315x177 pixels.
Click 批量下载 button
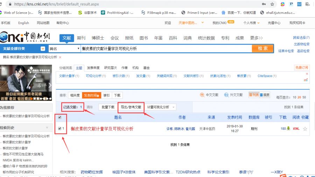108,107
